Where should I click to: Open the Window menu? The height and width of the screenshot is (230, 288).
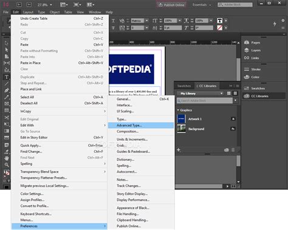pos(95,12)
